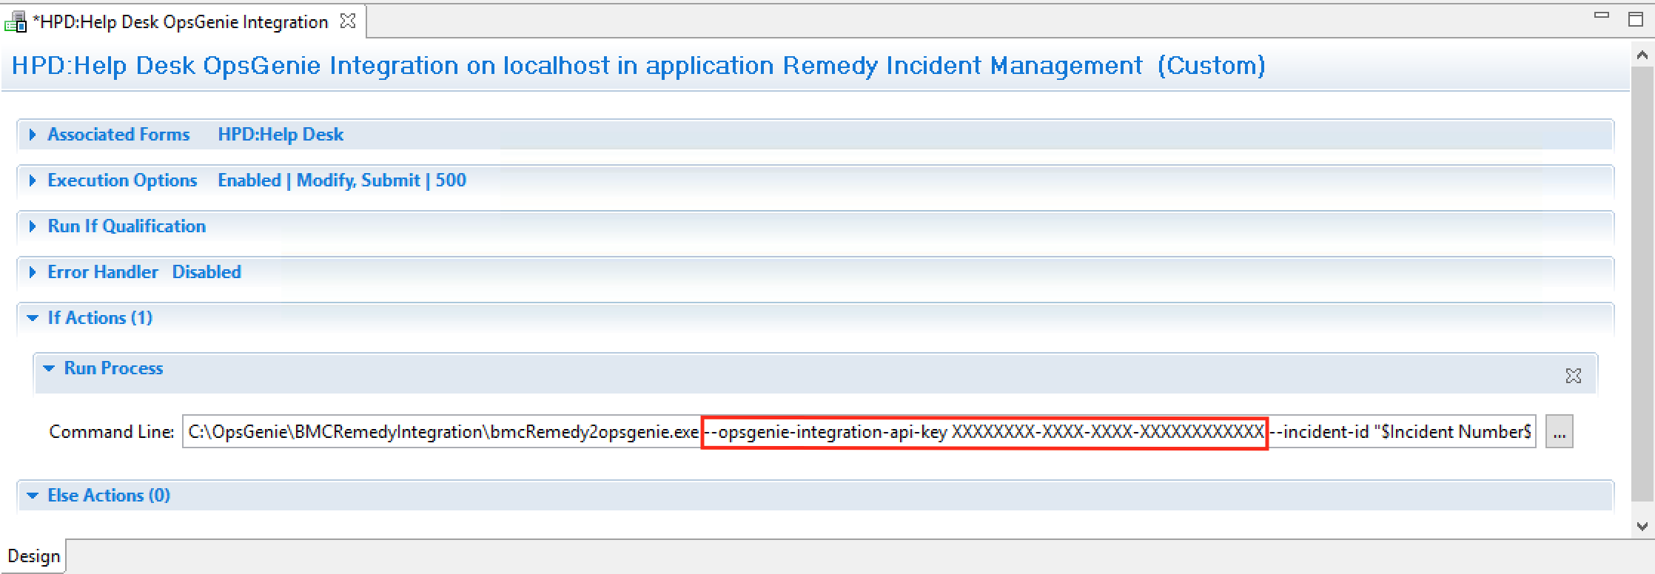Click the Run Process action label

113,368
